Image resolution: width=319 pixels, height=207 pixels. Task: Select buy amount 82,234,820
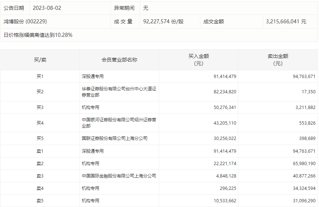[x=225, y=92]
